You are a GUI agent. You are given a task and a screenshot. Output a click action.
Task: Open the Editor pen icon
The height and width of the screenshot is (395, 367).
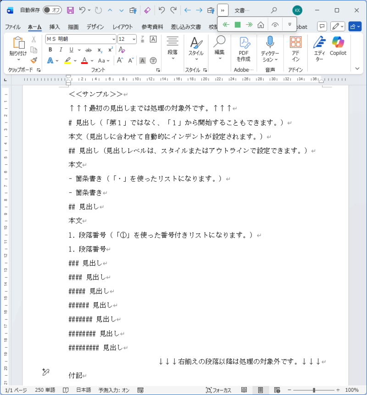(x=319, y=43)
